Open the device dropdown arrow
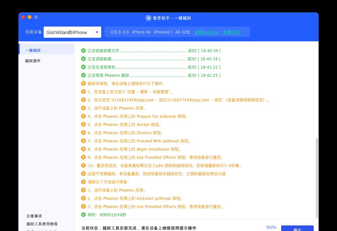The width and height of the screenshot is (337, 231). 97,32
